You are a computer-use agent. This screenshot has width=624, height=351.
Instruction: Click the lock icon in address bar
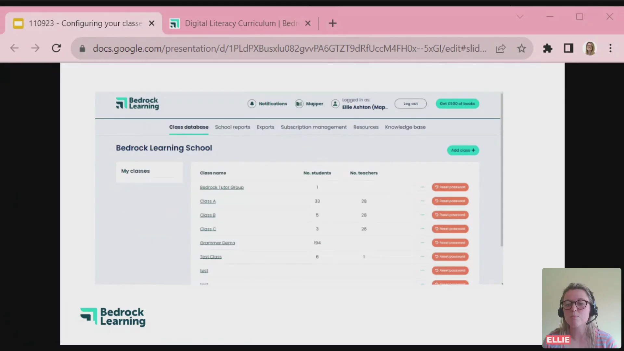pyautogui.click(x=82, y=49)
